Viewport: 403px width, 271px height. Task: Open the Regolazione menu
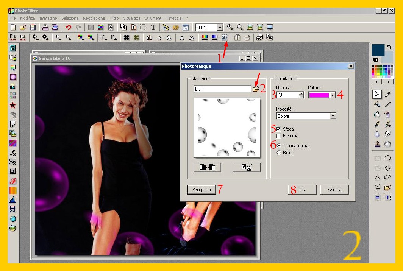pyautogui.click(x=94, y=18)
